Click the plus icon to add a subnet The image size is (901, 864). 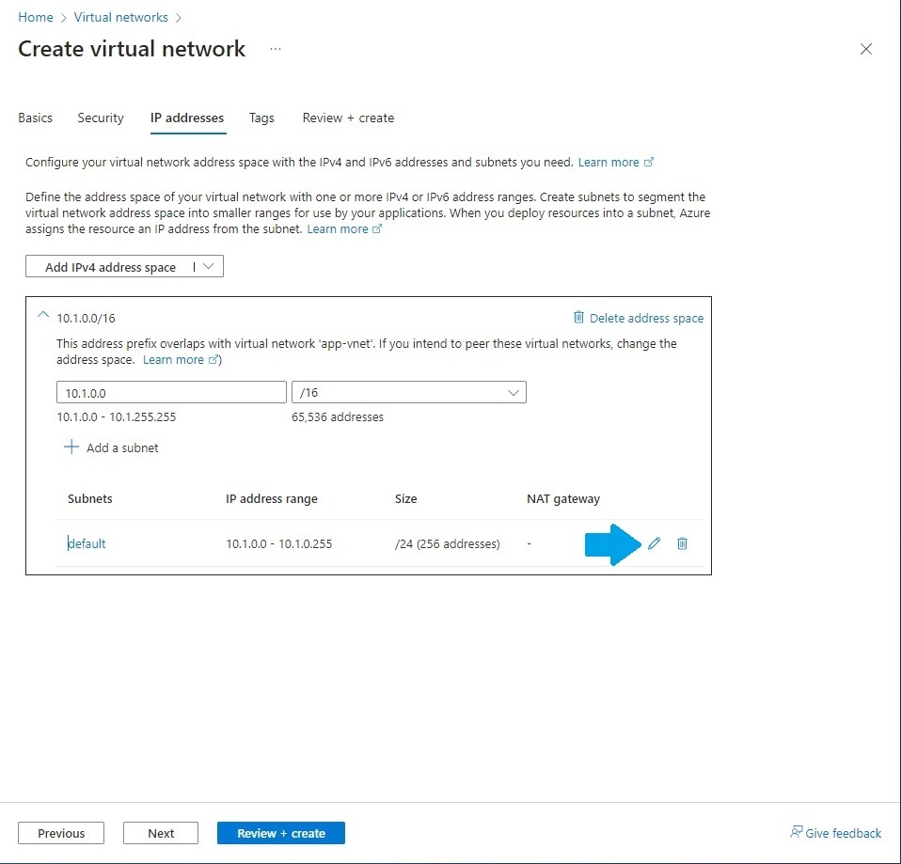pyautogui.click(x=71, y=448)
